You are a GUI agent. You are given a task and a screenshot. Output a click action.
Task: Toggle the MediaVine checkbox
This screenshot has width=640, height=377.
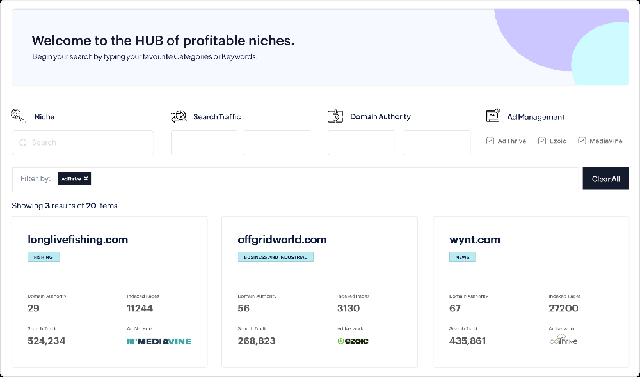pyautogui.click(x=582, y=141)
